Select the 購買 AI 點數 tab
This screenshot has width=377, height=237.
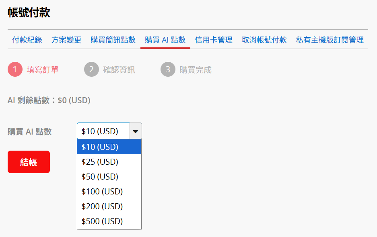tap(165, 40)
